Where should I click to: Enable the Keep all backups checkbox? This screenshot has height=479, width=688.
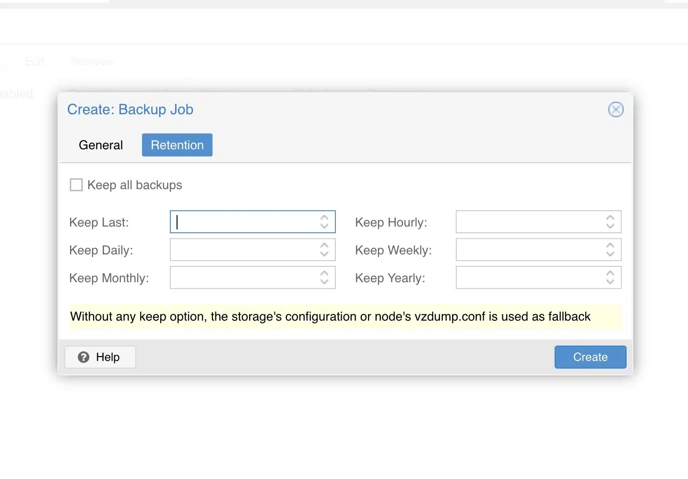click(x=76, y=185)
